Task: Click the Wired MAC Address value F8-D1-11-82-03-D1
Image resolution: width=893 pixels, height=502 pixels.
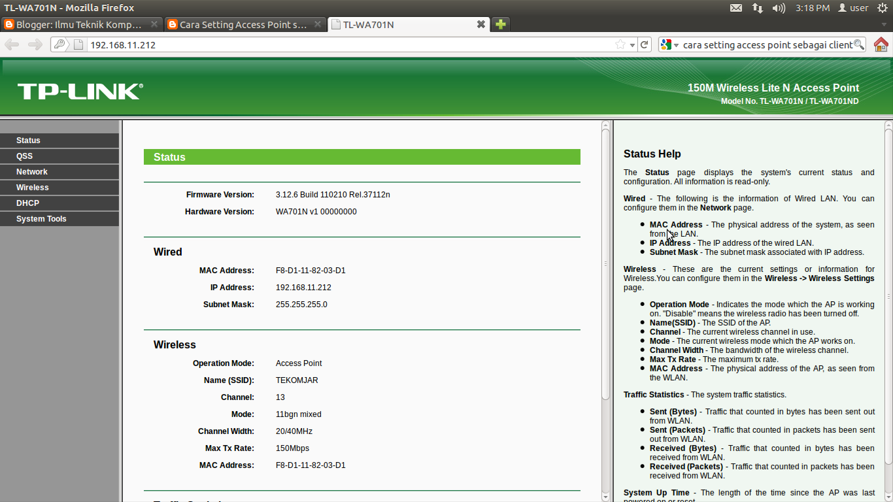Action: pos(311,271)
